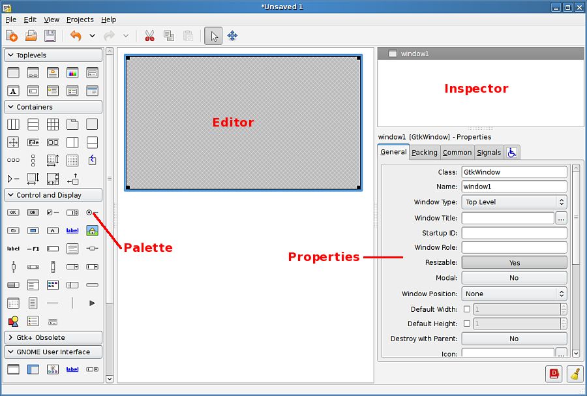Click the Save floppy disk icon
This screenshot has width=587, height=396.
pyautogui.click(x=50, y=36)
